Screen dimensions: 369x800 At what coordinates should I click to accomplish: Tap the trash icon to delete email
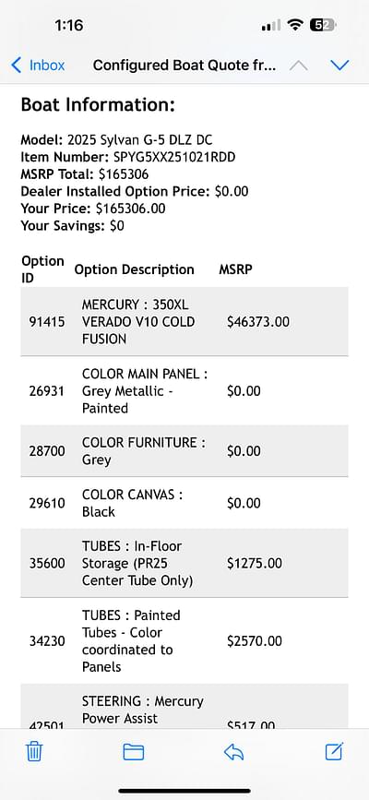34,751
